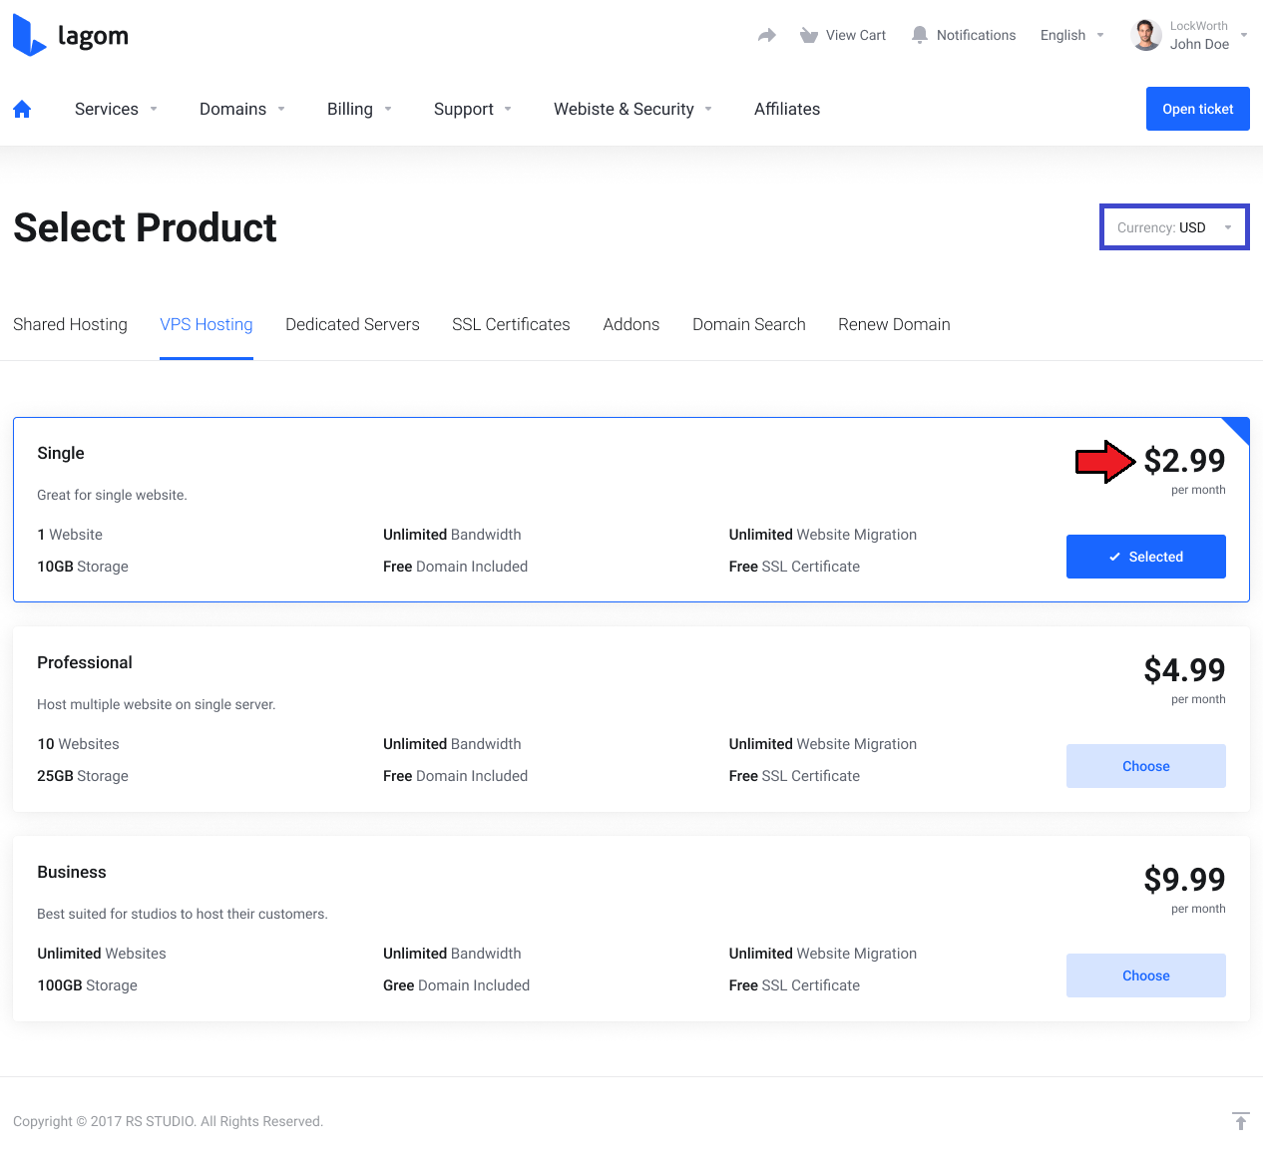Screen dimensions: 1264x1165
Task: Switch to the Shared Hosting tab
Action: (70, 324)
